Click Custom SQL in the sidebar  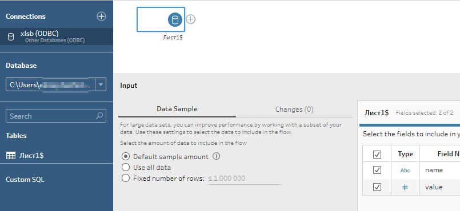point(25,180)
